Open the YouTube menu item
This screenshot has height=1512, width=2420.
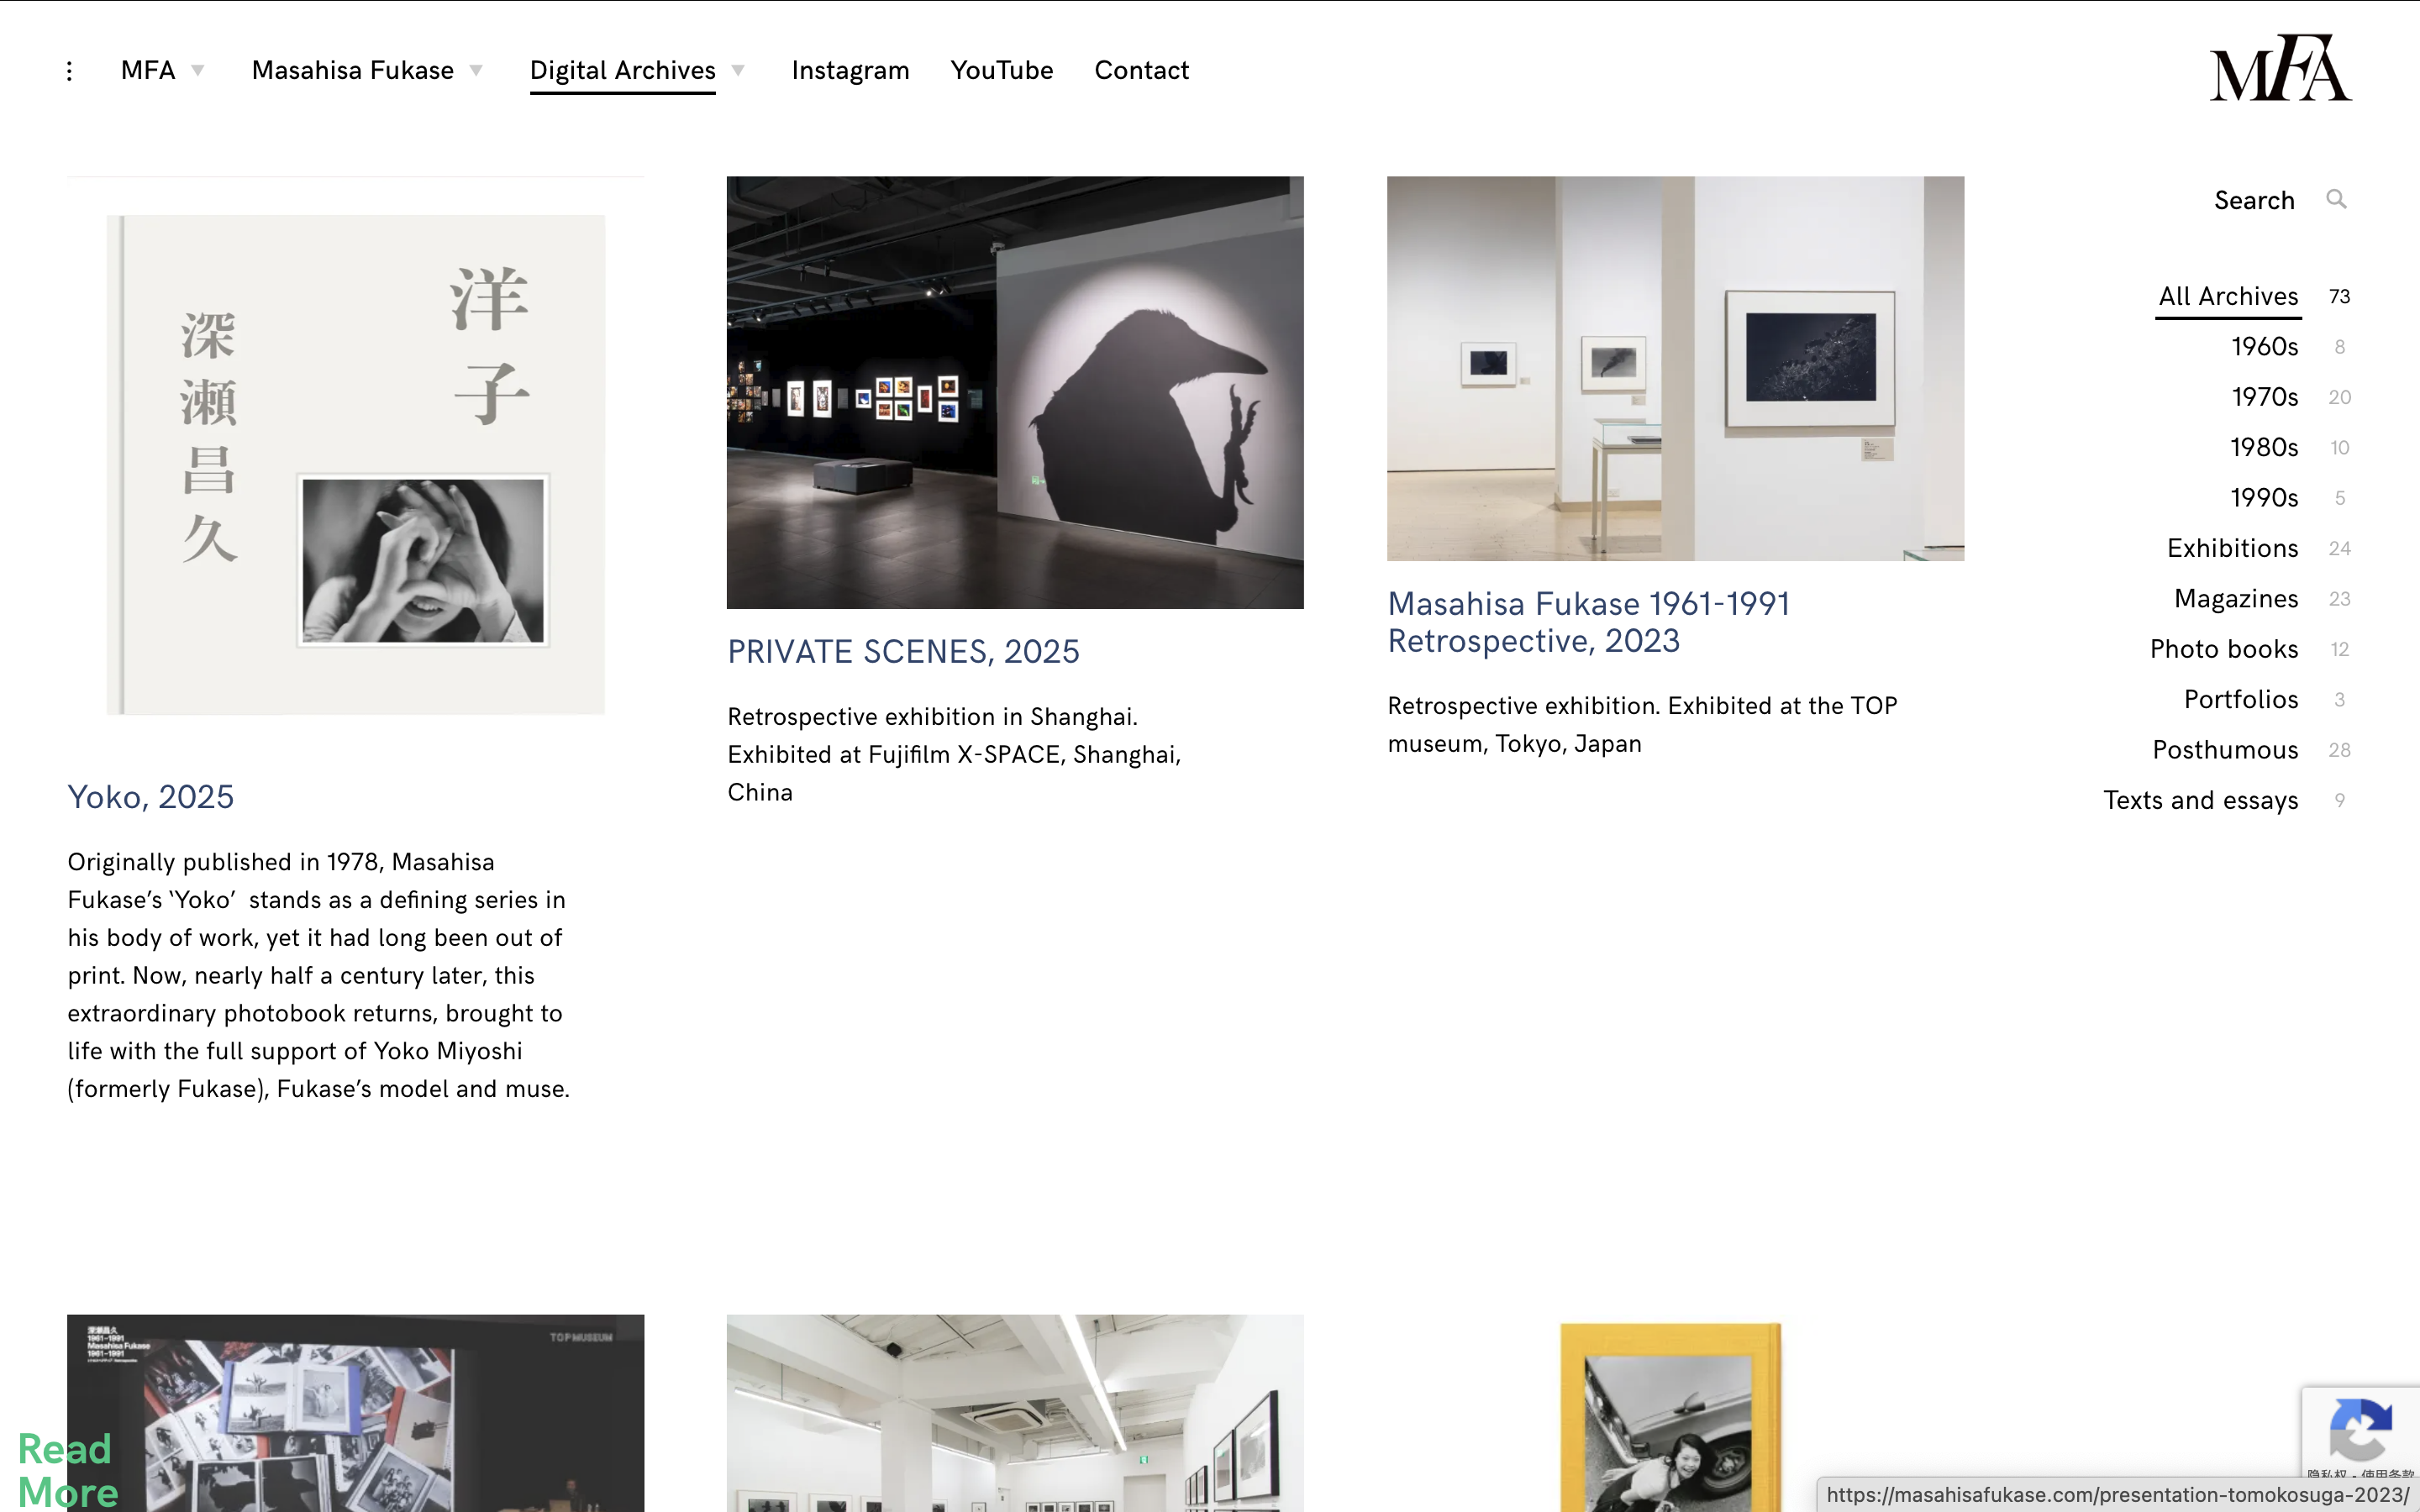pos(1001,71)
